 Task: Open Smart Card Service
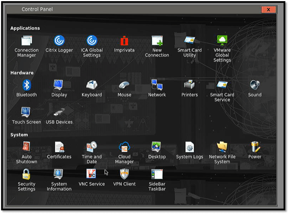click(222, 91)
